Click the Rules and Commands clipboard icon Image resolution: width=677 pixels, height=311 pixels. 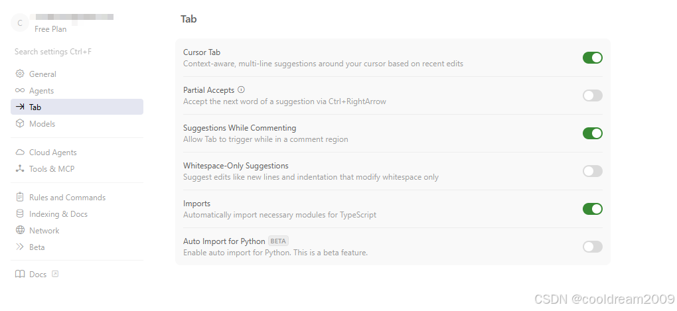point(20,197)
